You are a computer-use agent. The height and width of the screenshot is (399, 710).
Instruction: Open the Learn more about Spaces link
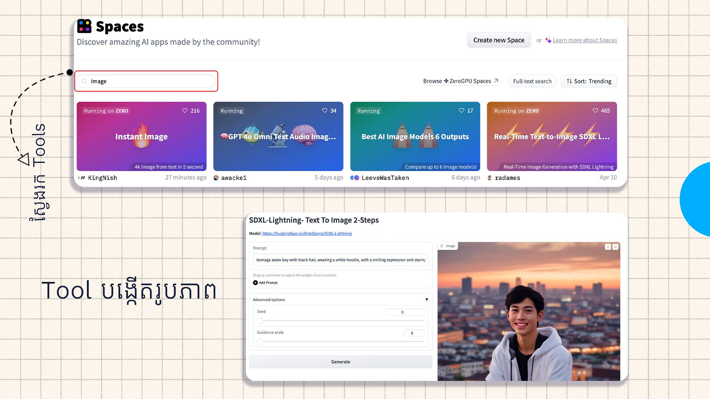coord(585,40)
